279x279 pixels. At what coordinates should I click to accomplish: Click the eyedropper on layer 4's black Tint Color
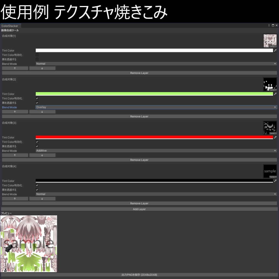click(275, 180)
